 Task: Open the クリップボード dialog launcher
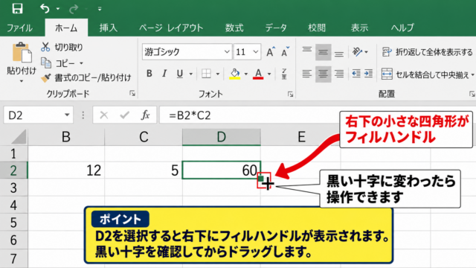[x=132, y=94]
